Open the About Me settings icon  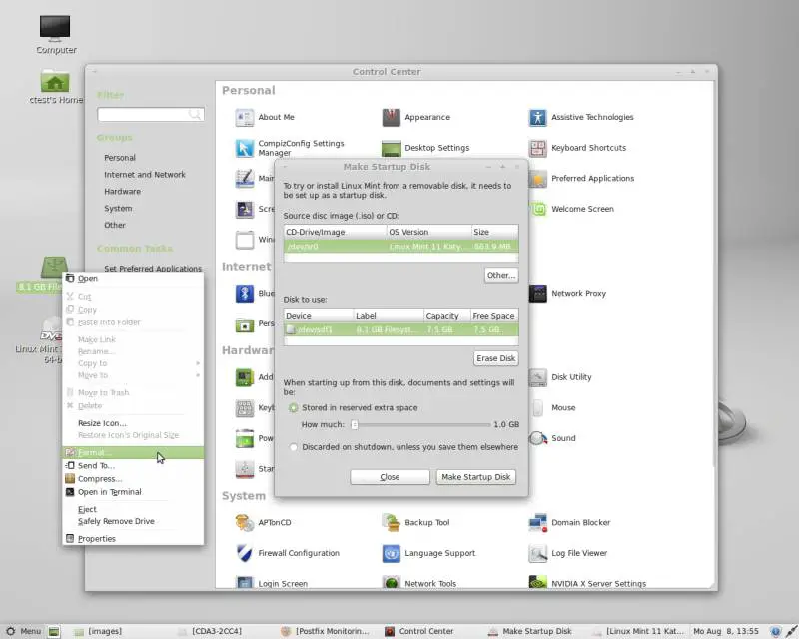tap(244, 117)
